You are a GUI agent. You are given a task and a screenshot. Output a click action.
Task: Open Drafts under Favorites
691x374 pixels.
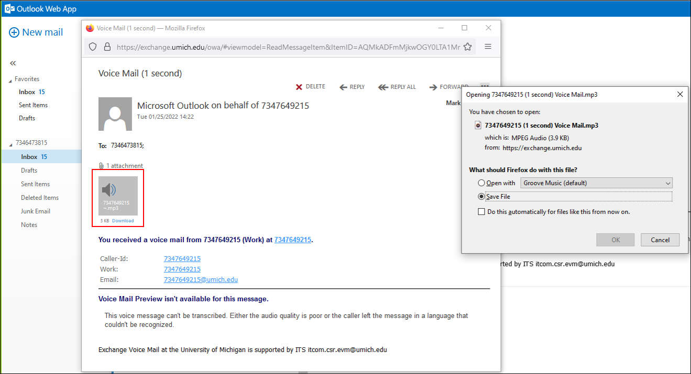coord(27,118)
